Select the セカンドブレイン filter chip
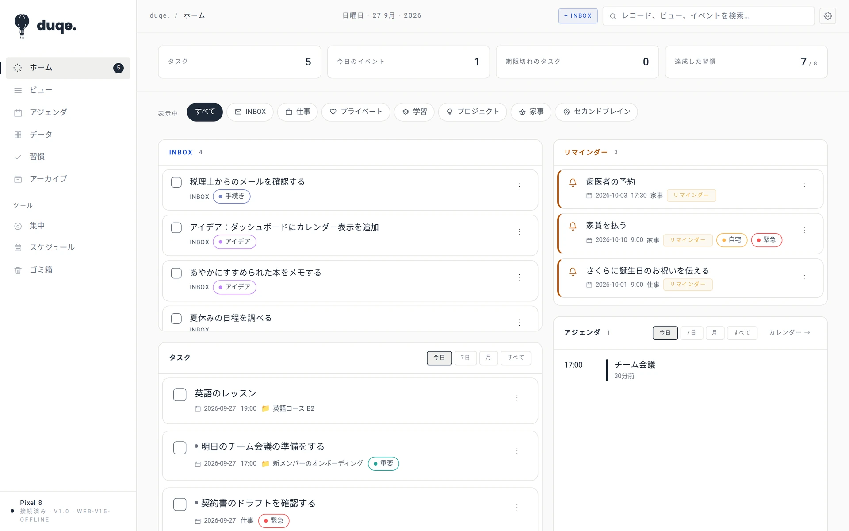This screenshot has width=849, height=531. point(596,112)
